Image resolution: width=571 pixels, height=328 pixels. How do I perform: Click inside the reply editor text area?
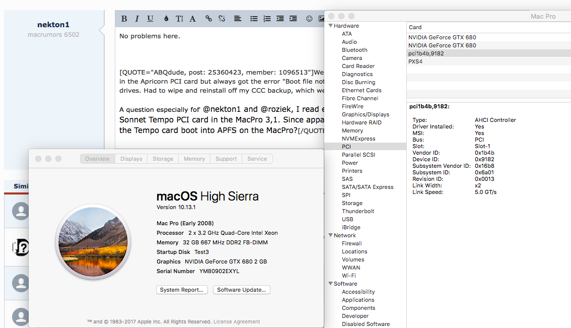[220, 88]
